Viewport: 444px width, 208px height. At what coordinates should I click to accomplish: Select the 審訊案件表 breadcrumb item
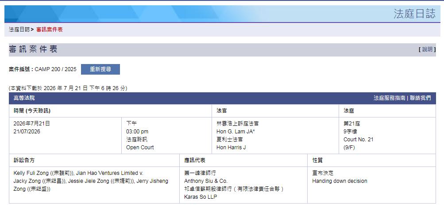50,30
